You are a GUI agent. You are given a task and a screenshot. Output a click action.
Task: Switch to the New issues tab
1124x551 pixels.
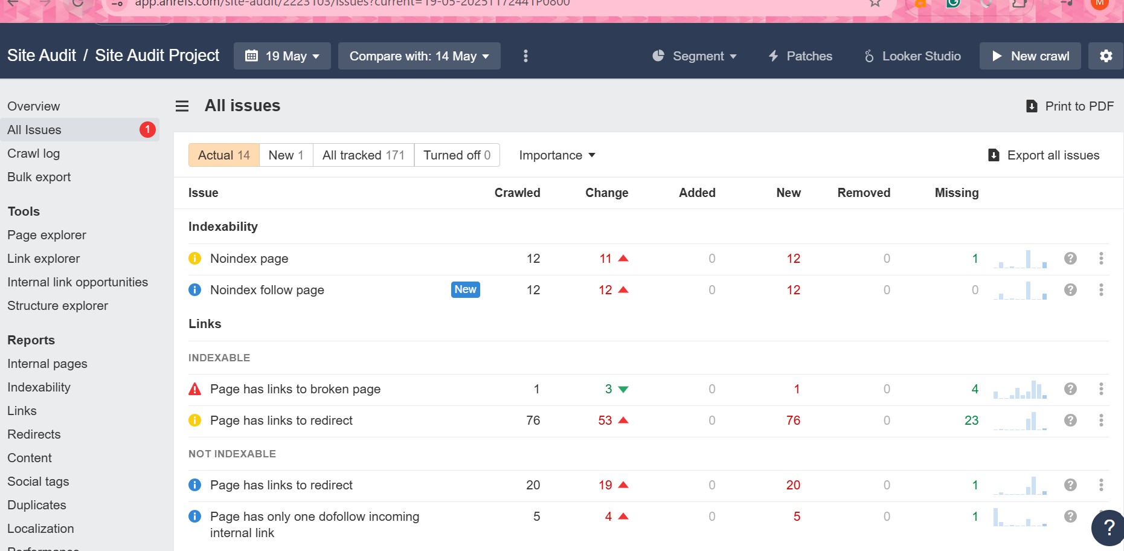click(x=286, y=155)
